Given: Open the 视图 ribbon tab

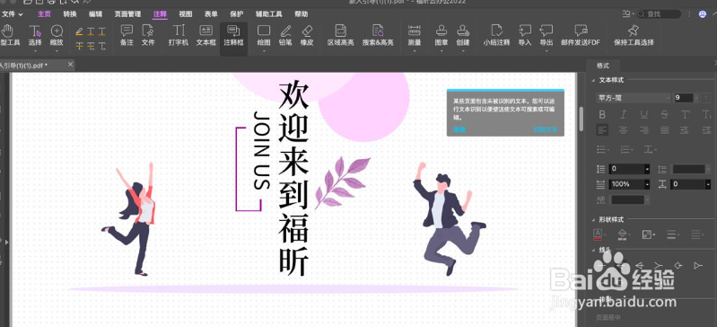Looking at the screenshot, I should click(x=186, y=14).
